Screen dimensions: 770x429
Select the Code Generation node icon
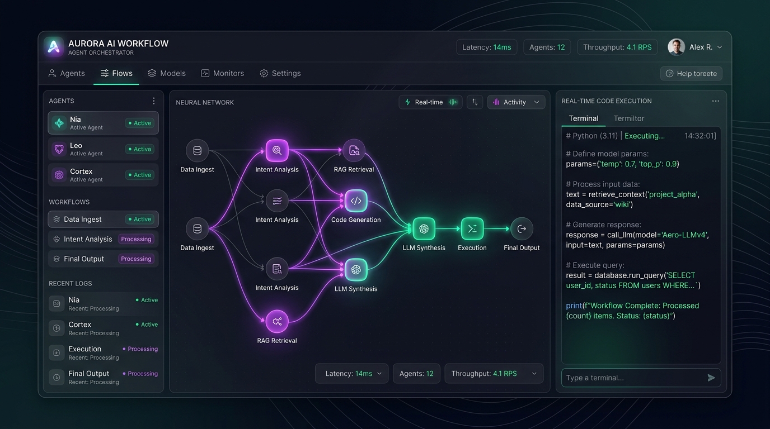tap(356, 201)
